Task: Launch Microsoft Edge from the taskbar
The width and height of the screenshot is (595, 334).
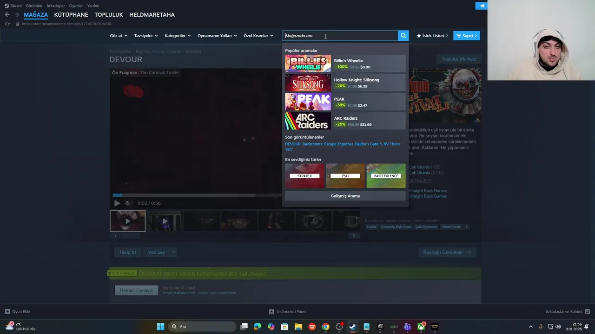Action: point(258,327)
